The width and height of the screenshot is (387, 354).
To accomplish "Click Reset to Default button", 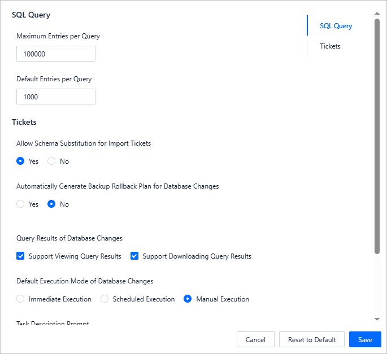I will 312,339.
